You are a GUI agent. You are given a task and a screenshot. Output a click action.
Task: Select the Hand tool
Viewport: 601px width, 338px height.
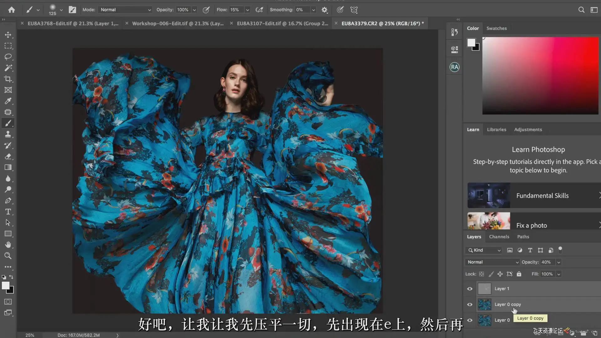coord(8,244)
